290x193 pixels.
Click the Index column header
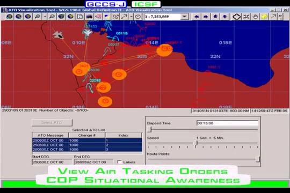(x=124, y=135)
